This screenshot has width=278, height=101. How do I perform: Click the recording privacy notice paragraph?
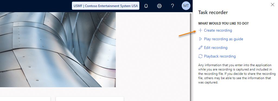pos(237,73)
